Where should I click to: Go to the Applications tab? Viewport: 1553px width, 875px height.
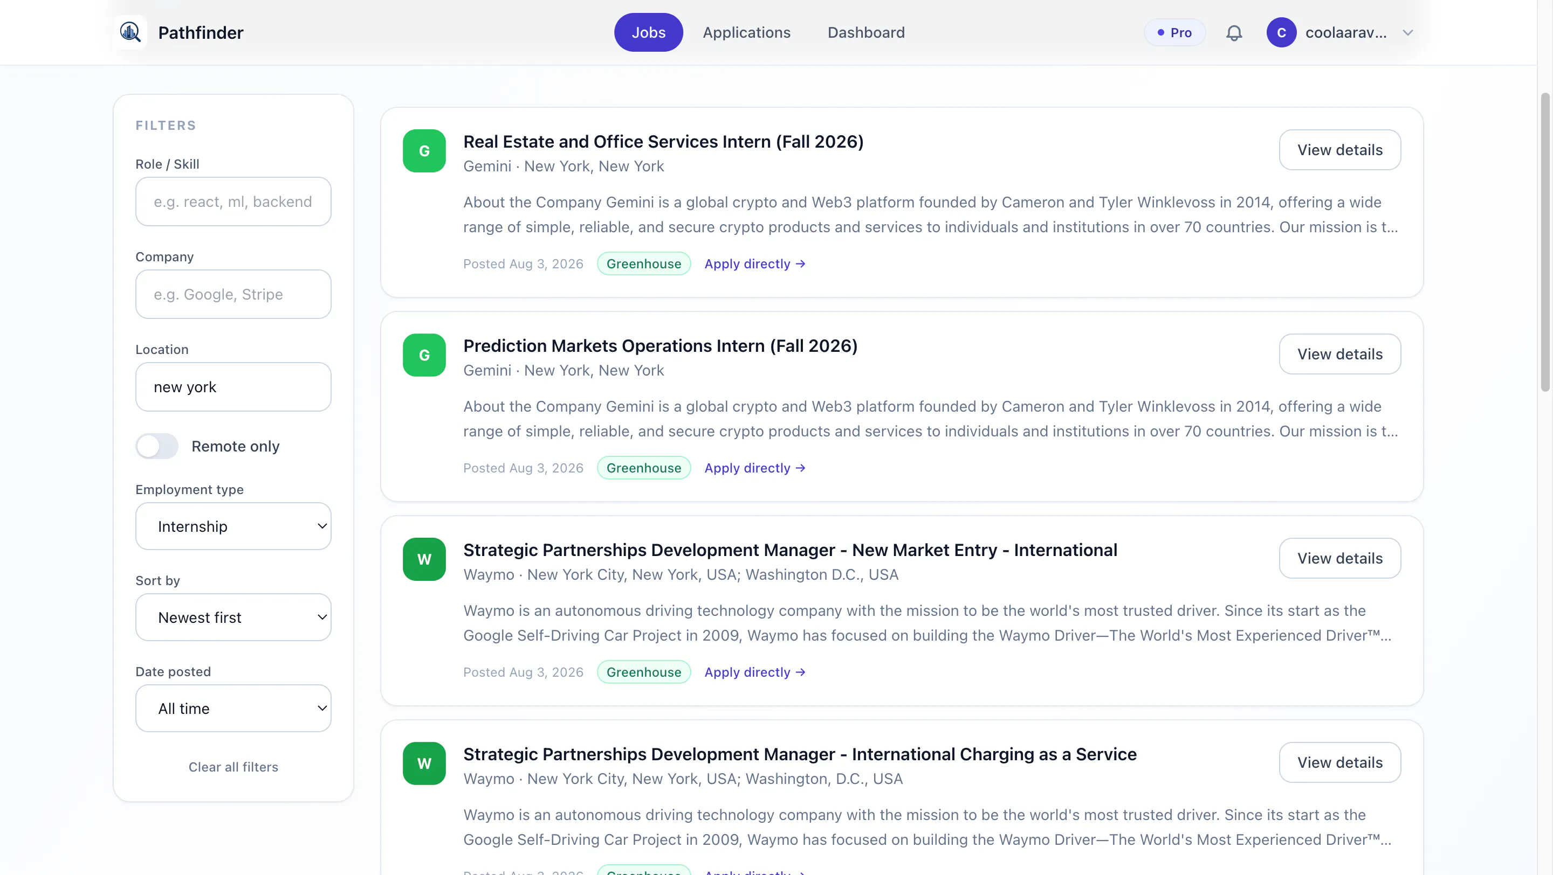pyautogui.click(x=746, y=32)
